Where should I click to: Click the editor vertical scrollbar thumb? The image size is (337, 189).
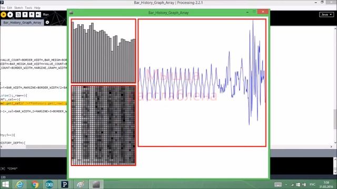click(x=335, y=119)
